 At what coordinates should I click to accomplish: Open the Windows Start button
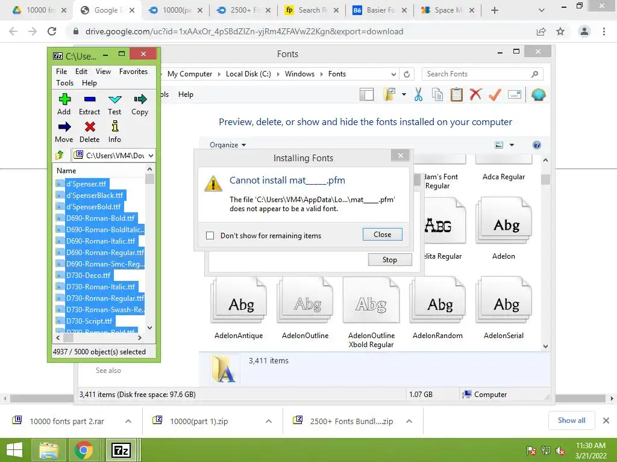14,450
